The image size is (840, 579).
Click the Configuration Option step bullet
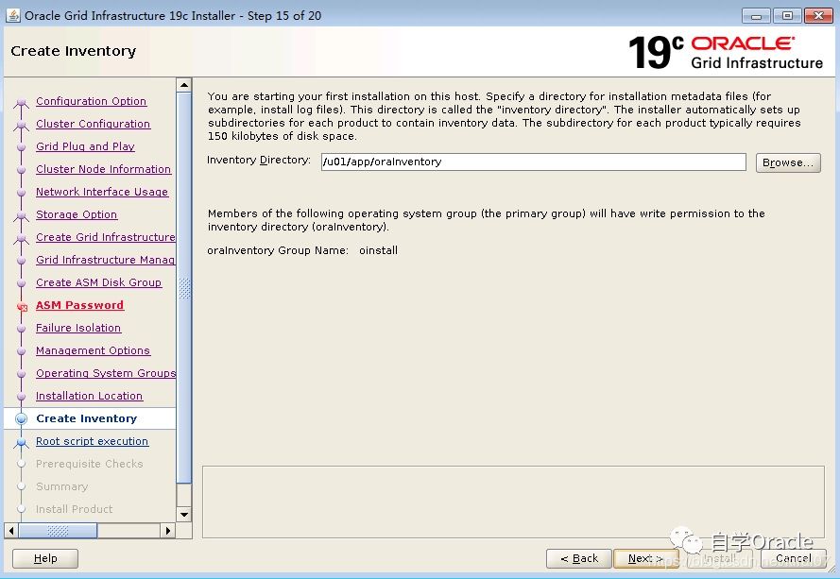(22, 102)
